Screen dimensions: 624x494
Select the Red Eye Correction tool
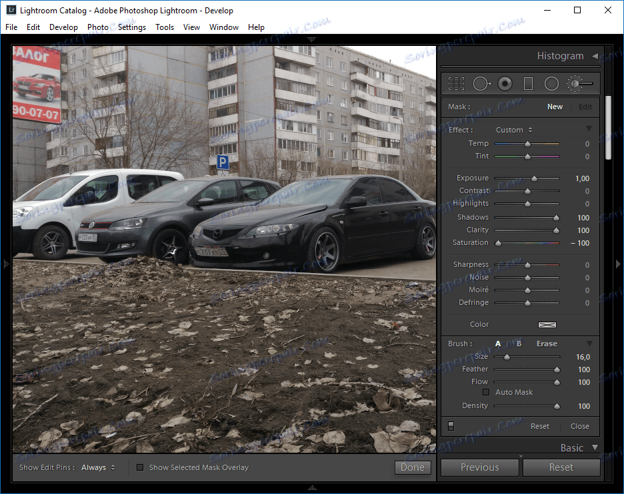tap(505, 83)
